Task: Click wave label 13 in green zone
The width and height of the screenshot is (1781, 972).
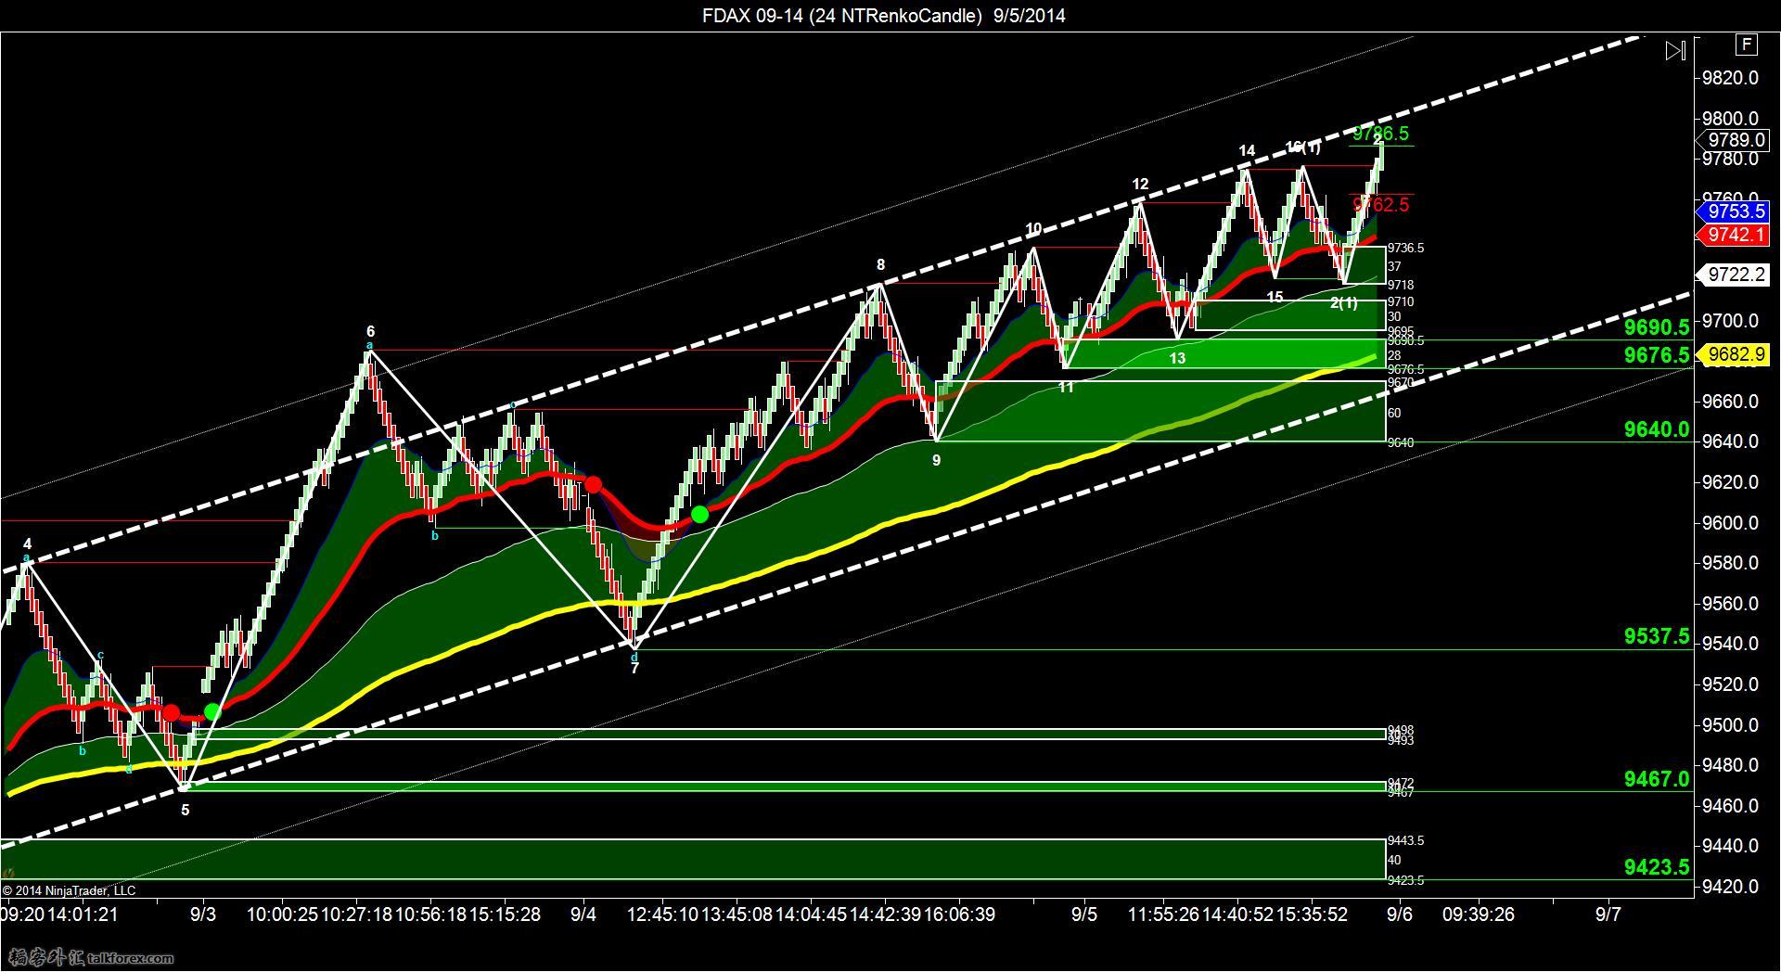Action: (x=1177, y=358)
